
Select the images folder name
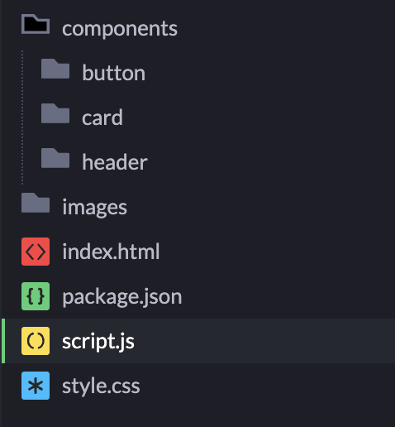pos(95,208)
